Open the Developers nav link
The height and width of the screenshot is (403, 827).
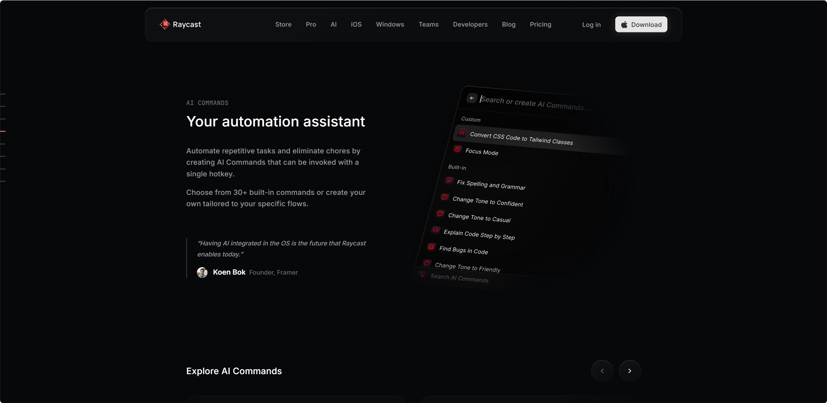470,24
